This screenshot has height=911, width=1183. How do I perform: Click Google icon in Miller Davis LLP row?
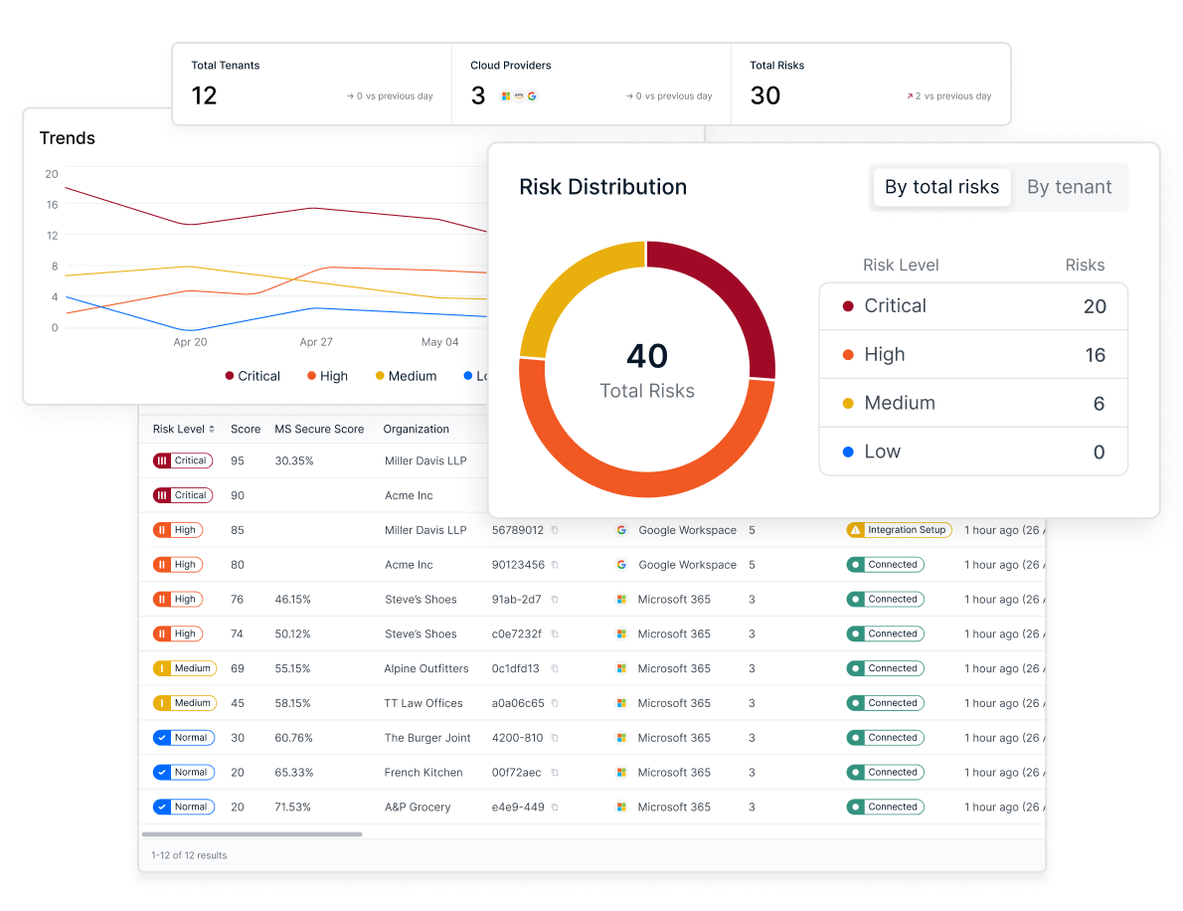coord(621,530)
